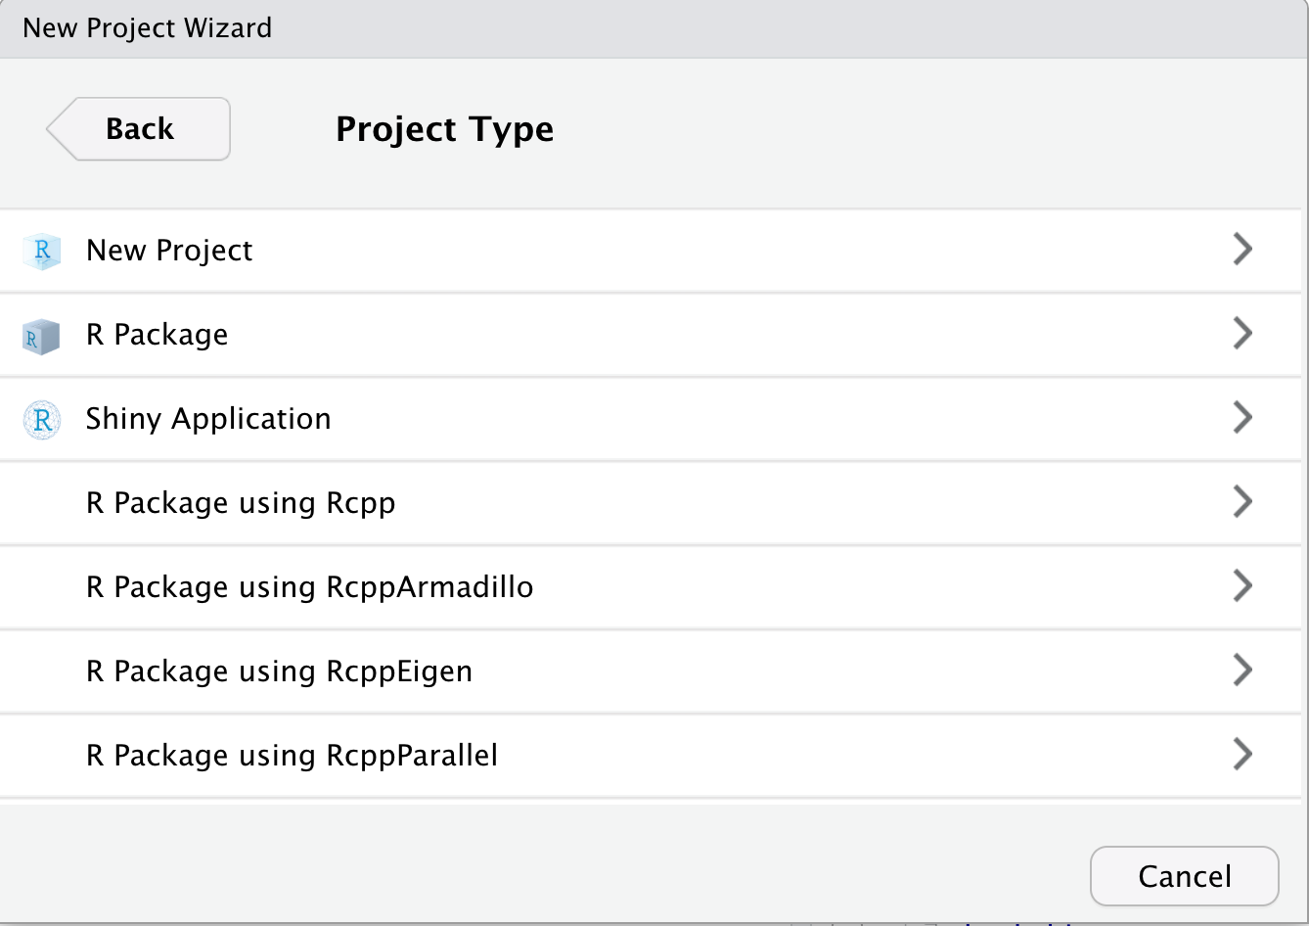Click chevron for R Package using RcppParallel
Image resolution: width=1309 pixels, height=926 pixels.
coord(1242,755)
